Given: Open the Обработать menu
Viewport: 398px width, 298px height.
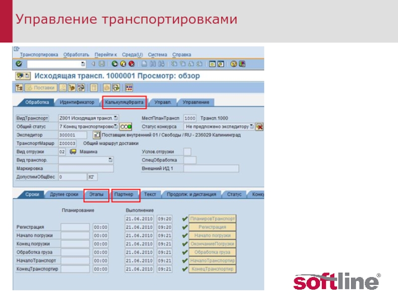Looking at the screenshot, I should (76, 55).
